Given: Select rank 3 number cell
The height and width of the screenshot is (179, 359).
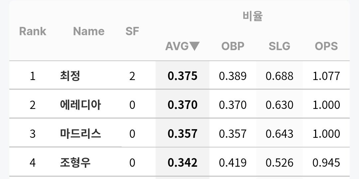Looking at the screenshot, I should click(x=33, y=134).
